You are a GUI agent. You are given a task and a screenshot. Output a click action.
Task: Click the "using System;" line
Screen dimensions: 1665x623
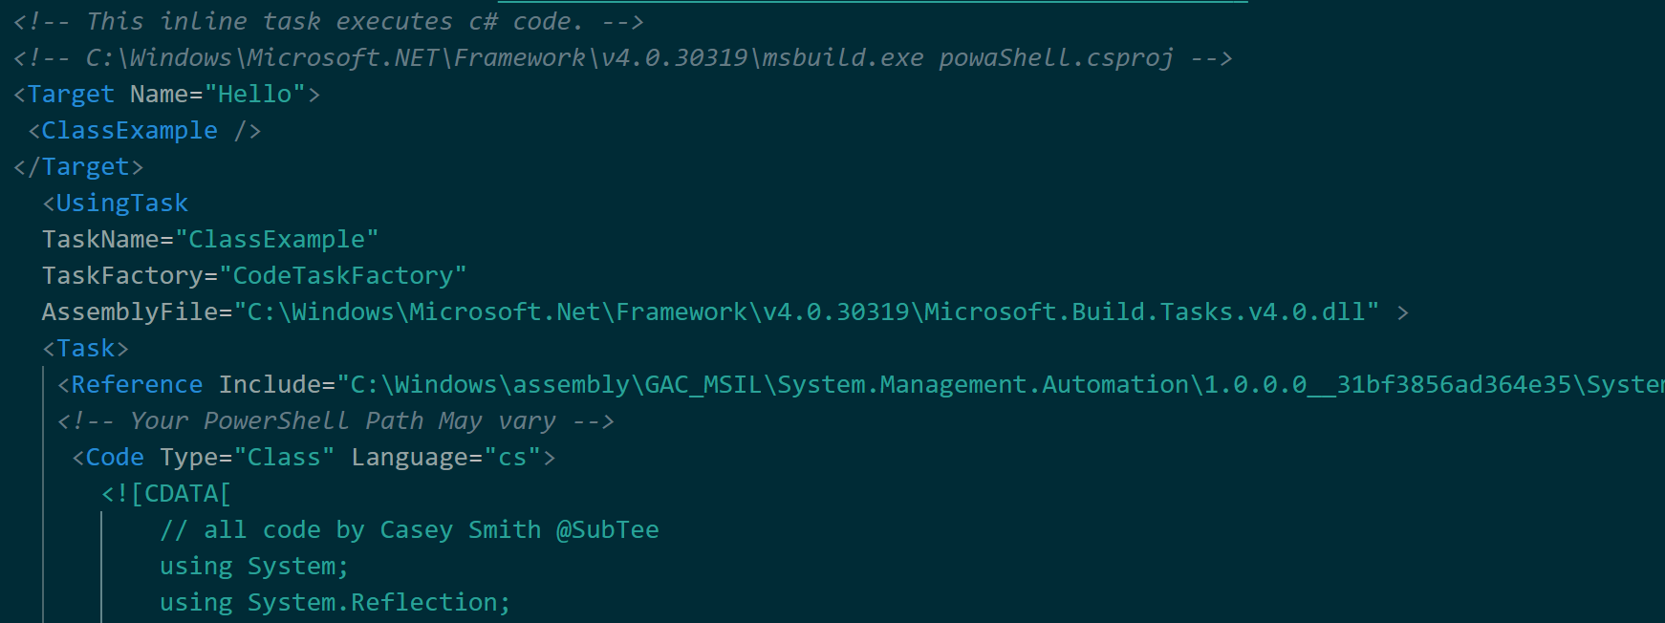point(254,567)
